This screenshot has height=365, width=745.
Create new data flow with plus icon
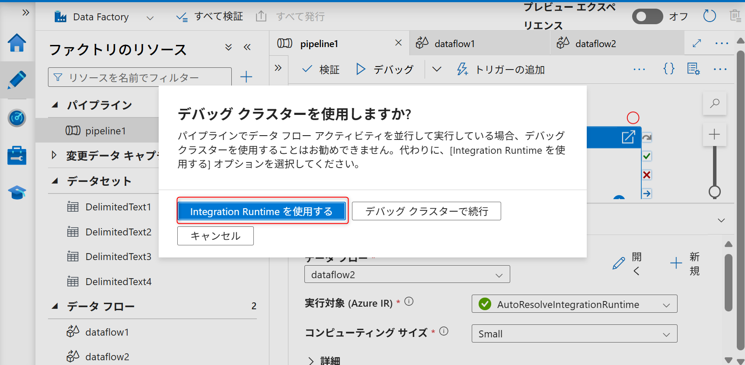point(676,263)
